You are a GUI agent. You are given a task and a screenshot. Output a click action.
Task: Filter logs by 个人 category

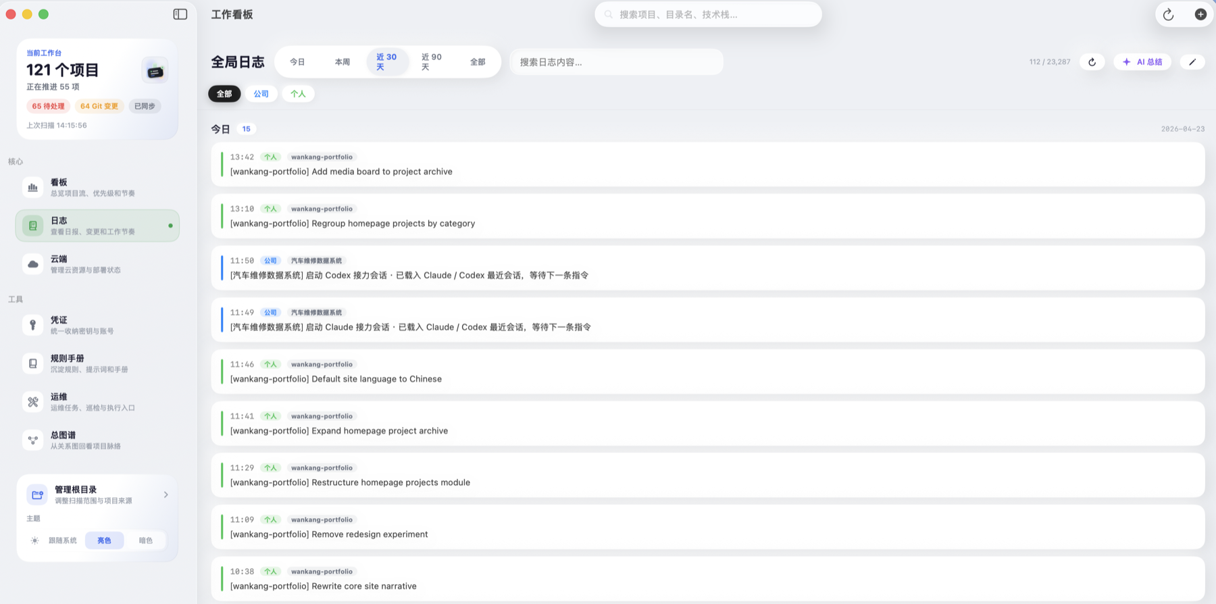298,94
